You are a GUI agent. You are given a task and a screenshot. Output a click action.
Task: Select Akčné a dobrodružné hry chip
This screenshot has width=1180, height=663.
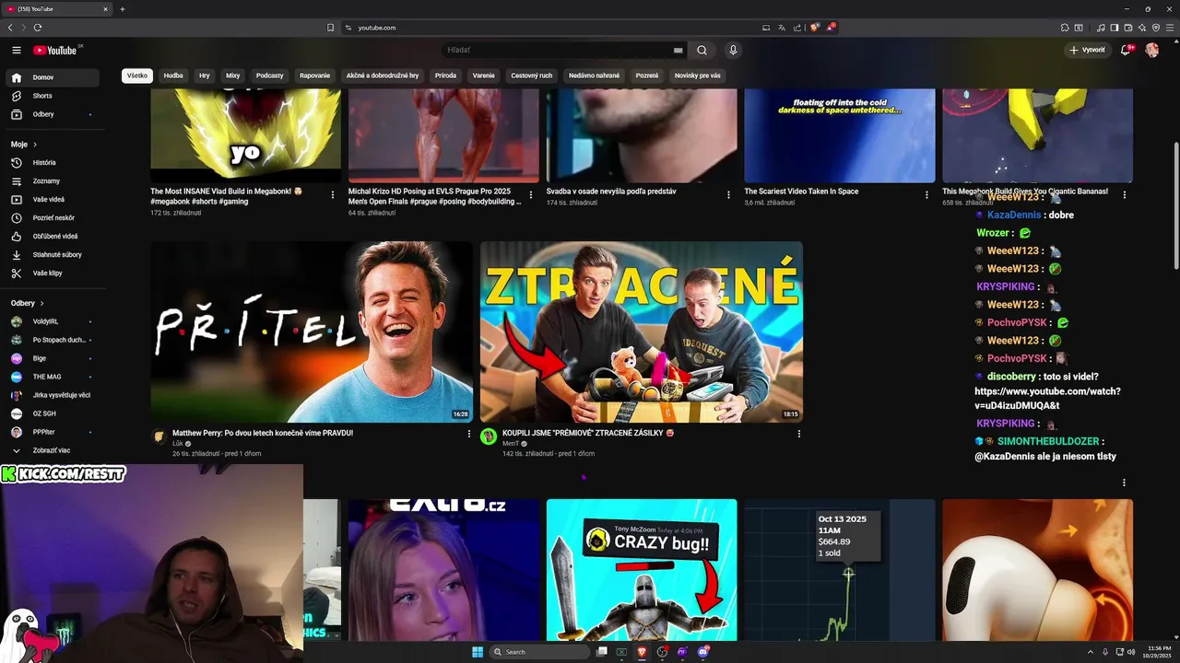(383, 76)
